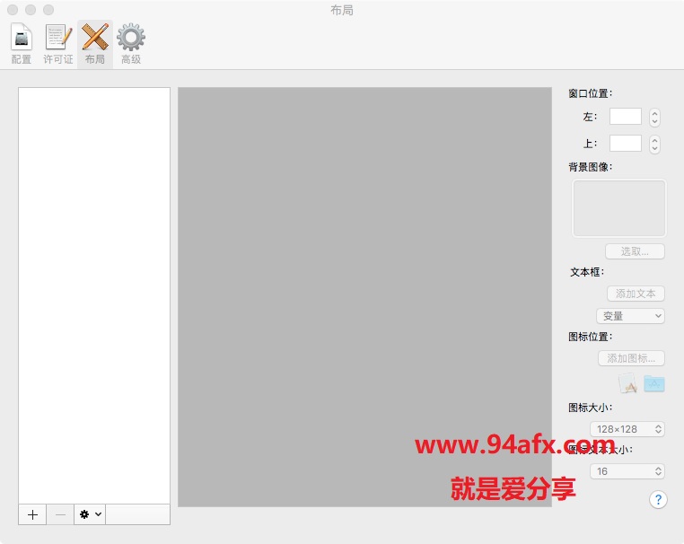
Task: Click the 左 (left) position input field
Action: [626, 117]
